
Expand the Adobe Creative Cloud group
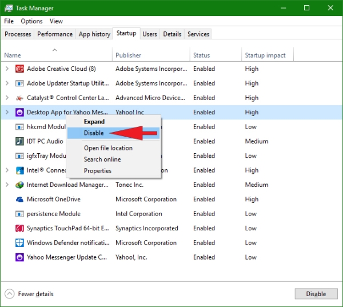(x=7, y=69)
